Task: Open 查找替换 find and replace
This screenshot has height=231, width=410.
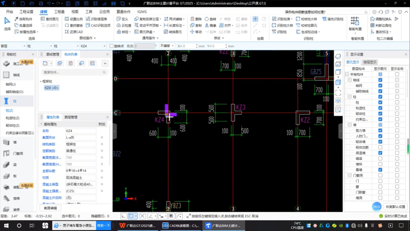Action: (x=73, y=25)
